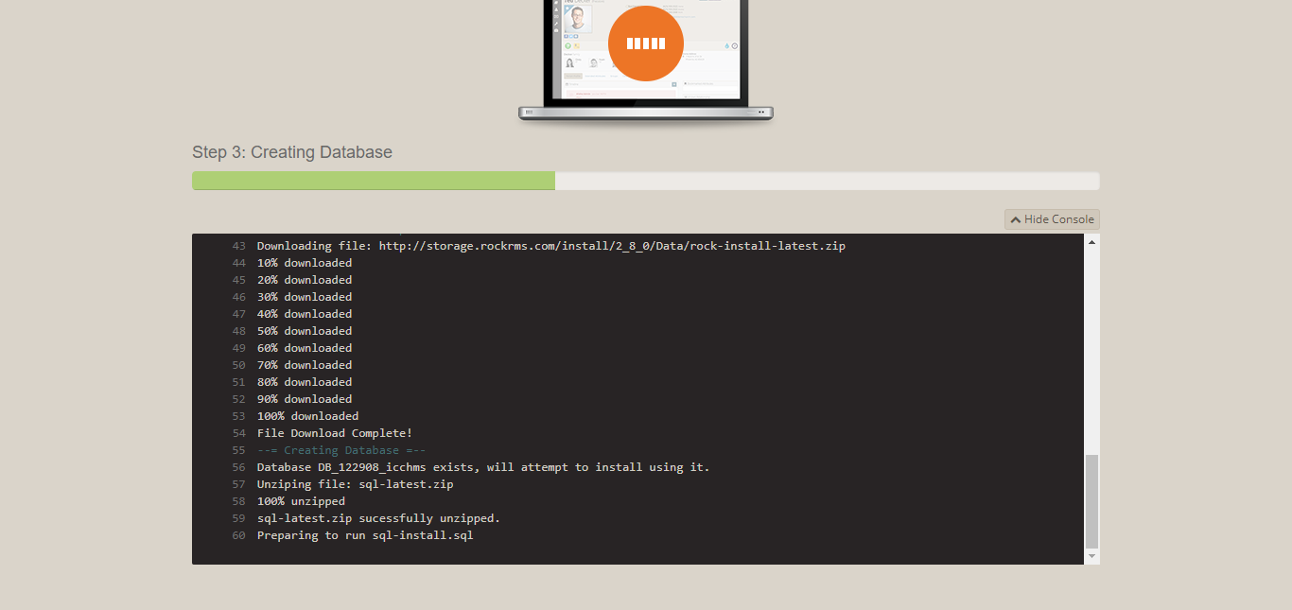Click the unfilled portion of progress bar
Viewport: 1292px width, 610px height.
[x=826, y=181]
